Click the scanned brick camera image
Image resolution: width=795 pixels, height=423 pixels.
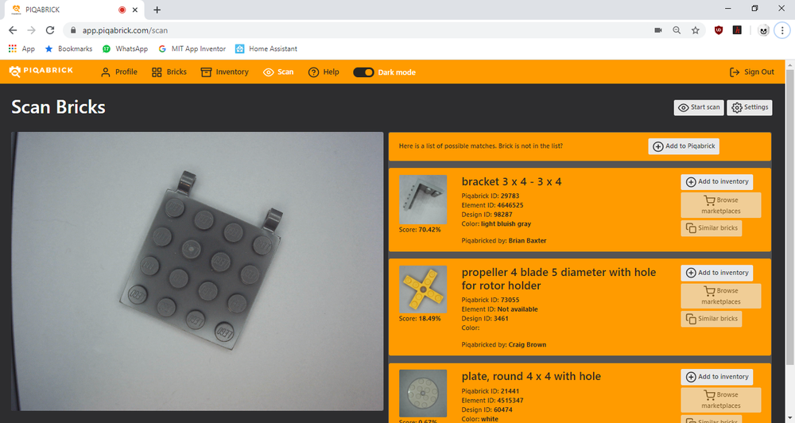click(x=197, y=271)
